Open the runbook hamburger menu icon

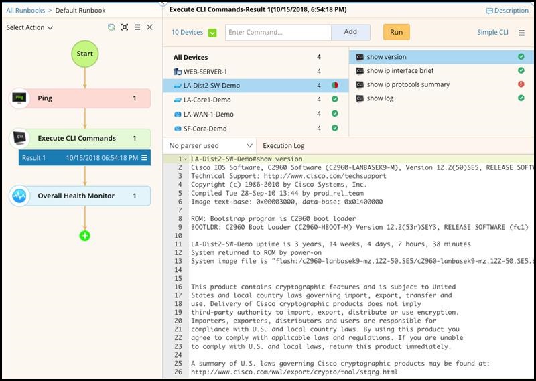coord(137,27)
